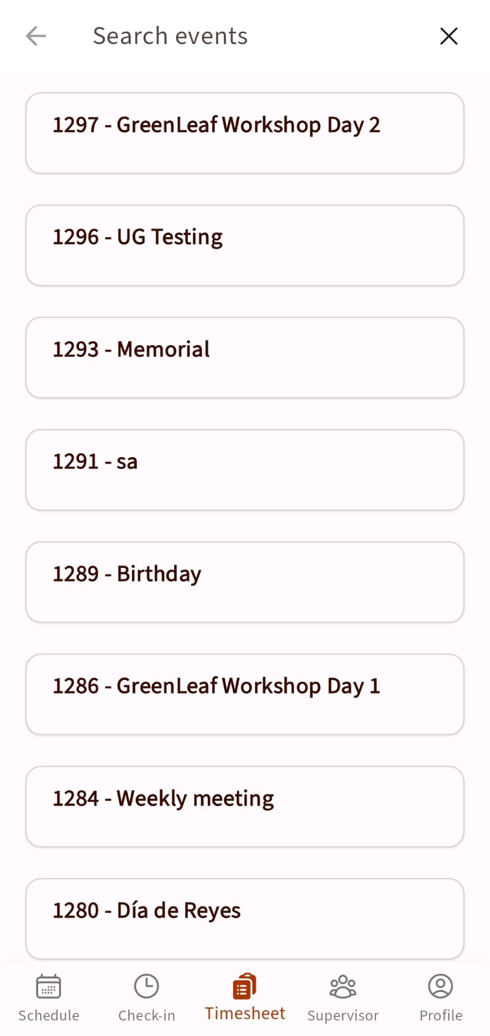Screen dimensions: 490x1036
Task: Select event 1289 Birthday
Action: [245, 582]
